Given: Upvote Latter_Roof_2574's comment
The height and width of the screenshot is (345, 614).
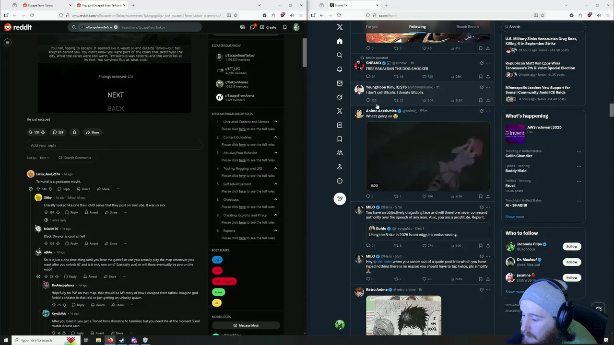Looking at the screenshot, I should point(38,189).
